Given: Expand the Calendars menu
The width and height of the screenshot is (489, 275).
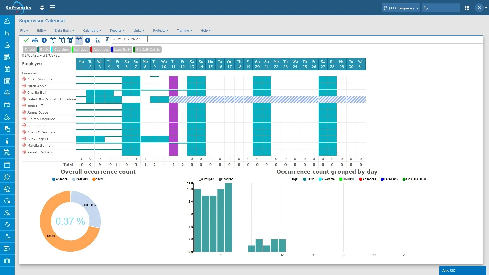Looking at the screenshot, I should (x=92, y=30).
